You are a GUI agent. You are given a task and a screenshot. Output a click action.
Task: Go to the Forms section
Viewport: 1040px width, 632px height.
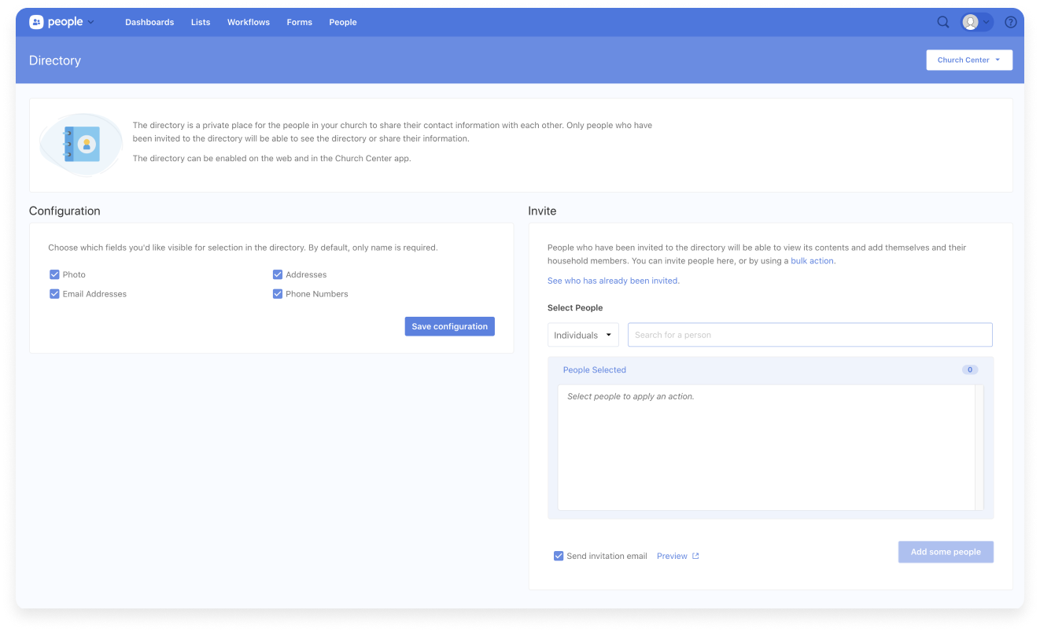(299, 22)
